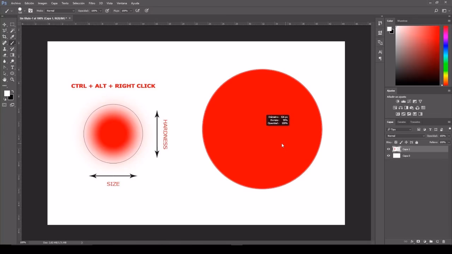Viewport: 452px width, 254px height.
Task: Add a Curves adjustment layer
Action: (409, 101)
